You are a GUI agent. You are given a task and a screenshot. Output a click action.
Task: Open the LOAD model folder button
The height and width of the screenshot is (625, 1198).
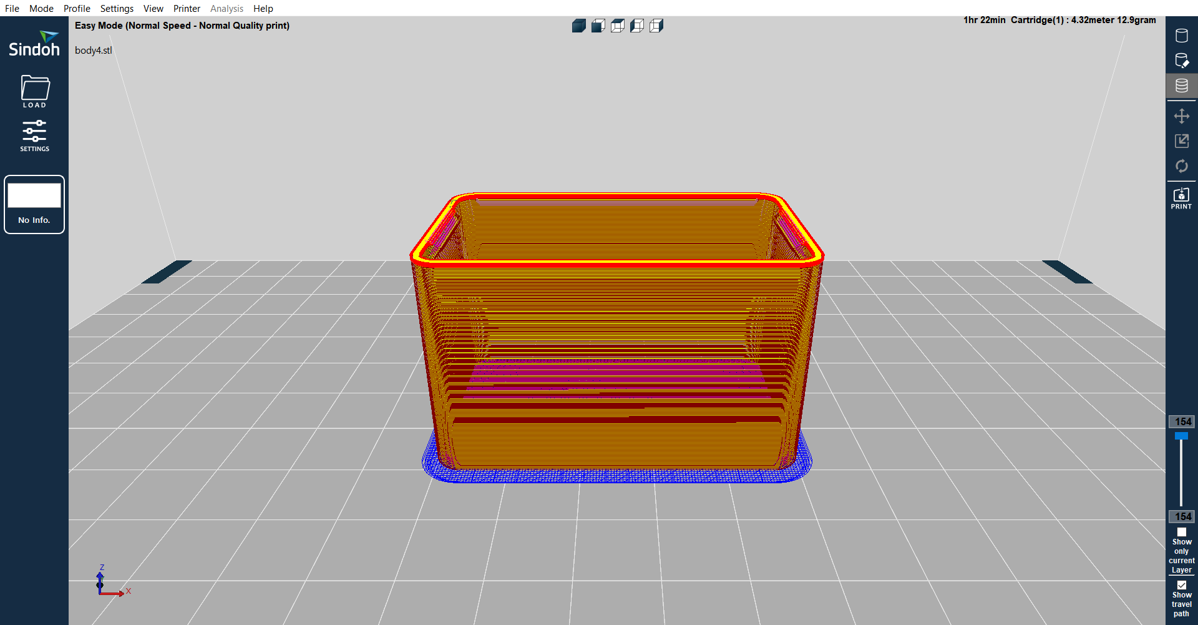coord(35,91)
